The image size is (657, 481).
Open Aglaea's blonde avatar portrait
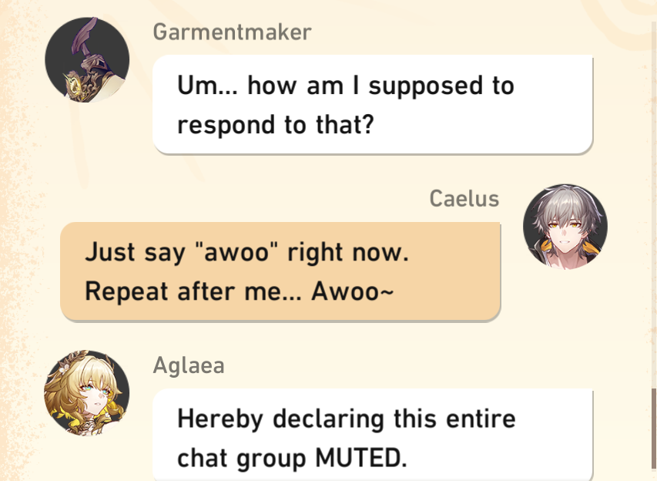click(x=87, y=392)
